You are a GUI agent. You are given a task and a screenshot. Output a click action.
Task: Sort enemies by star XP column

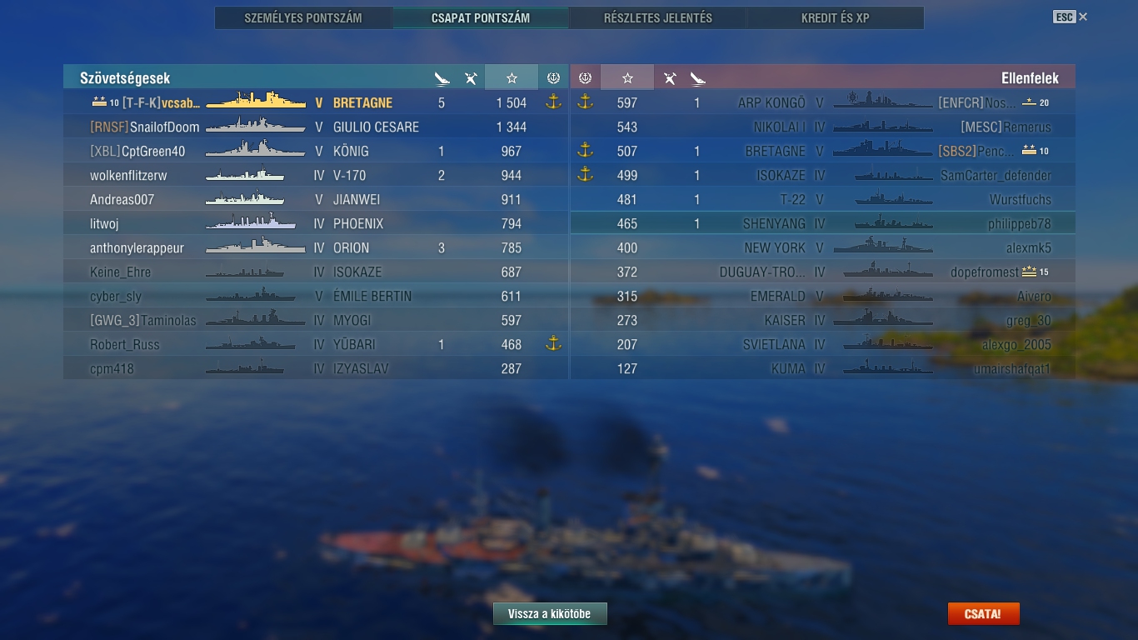[x=627, y=77]
